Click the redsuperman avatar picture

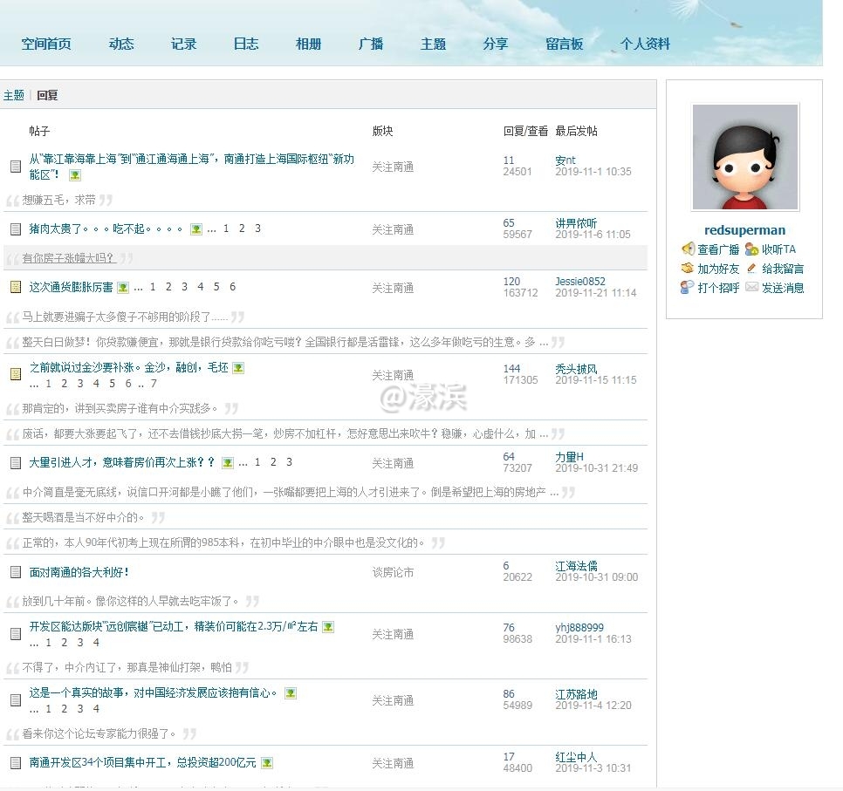click(744, 158)
